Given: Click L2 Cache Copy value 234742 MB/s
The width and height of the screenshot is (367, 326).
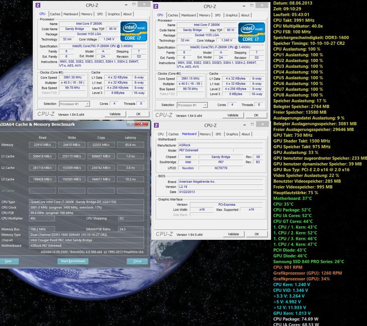Looking at the screenshot, I should (101, 168).
